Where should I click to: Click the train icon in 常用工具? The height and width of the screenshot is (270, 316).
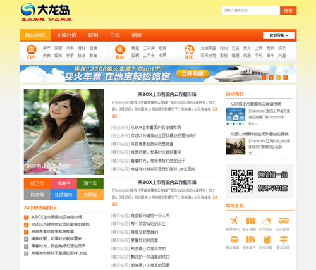(x=234, y=240)
